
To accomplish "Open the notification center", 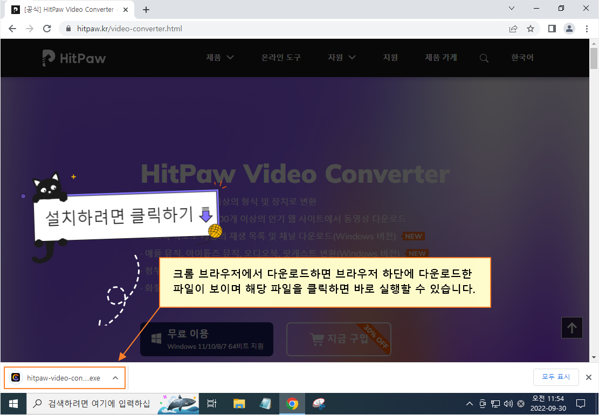I will [x=581, y=404].
